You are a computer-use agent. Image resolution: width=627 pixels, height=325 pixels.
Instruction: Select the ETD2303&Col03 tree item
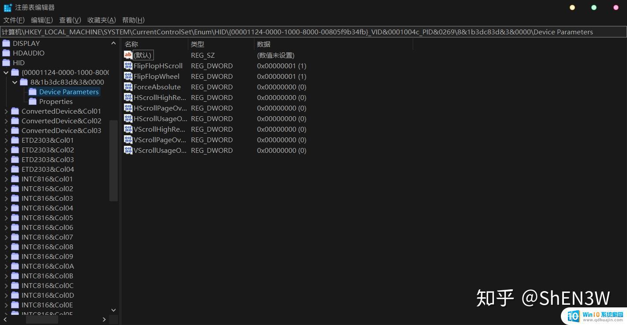click(x=48, y=159)
